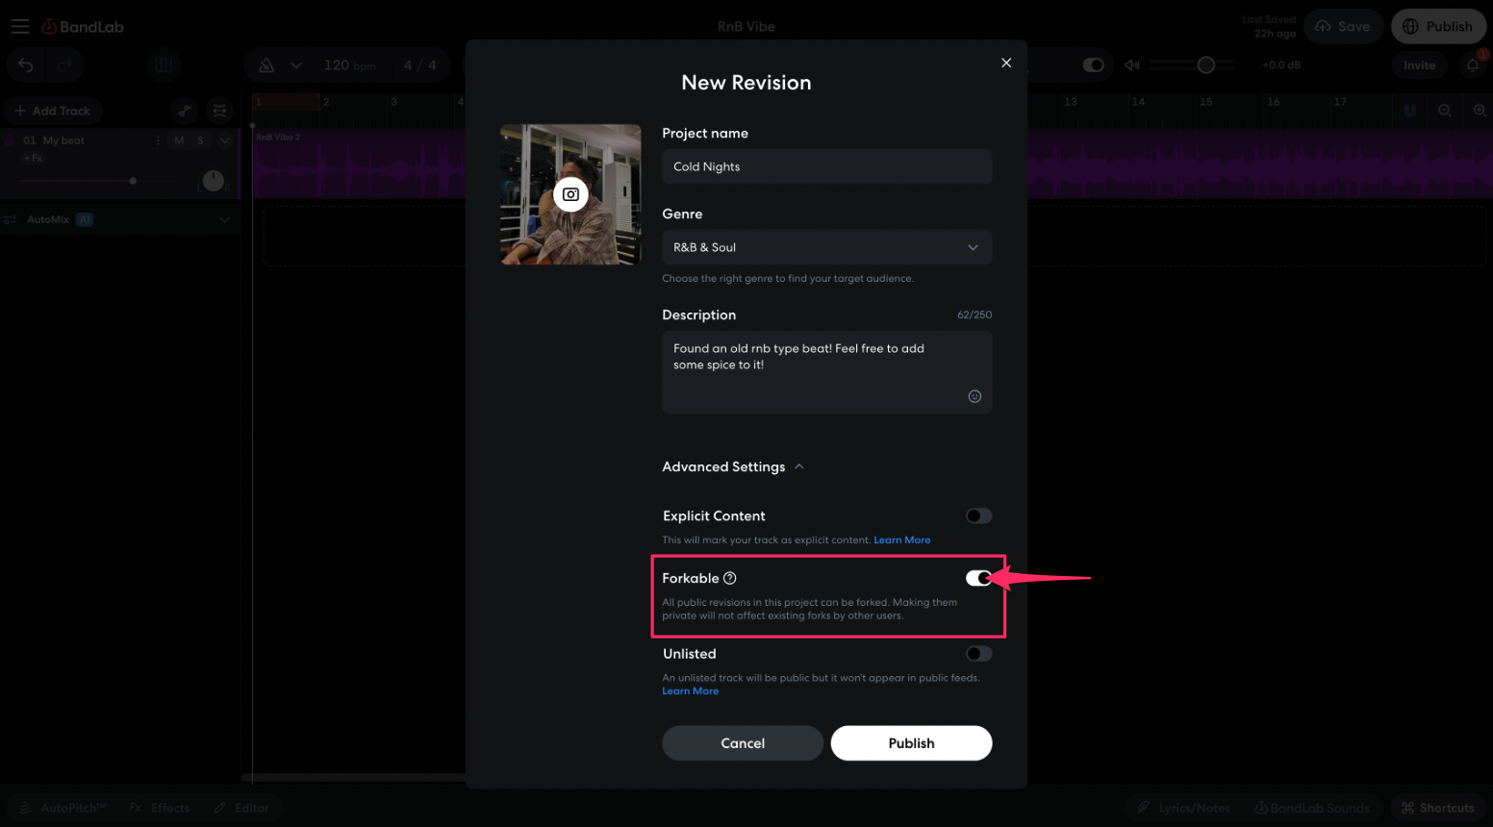Click the camera icon on cover image
Screen dimensions: 1493x827
pyautogui.click(x=570, y=194)
